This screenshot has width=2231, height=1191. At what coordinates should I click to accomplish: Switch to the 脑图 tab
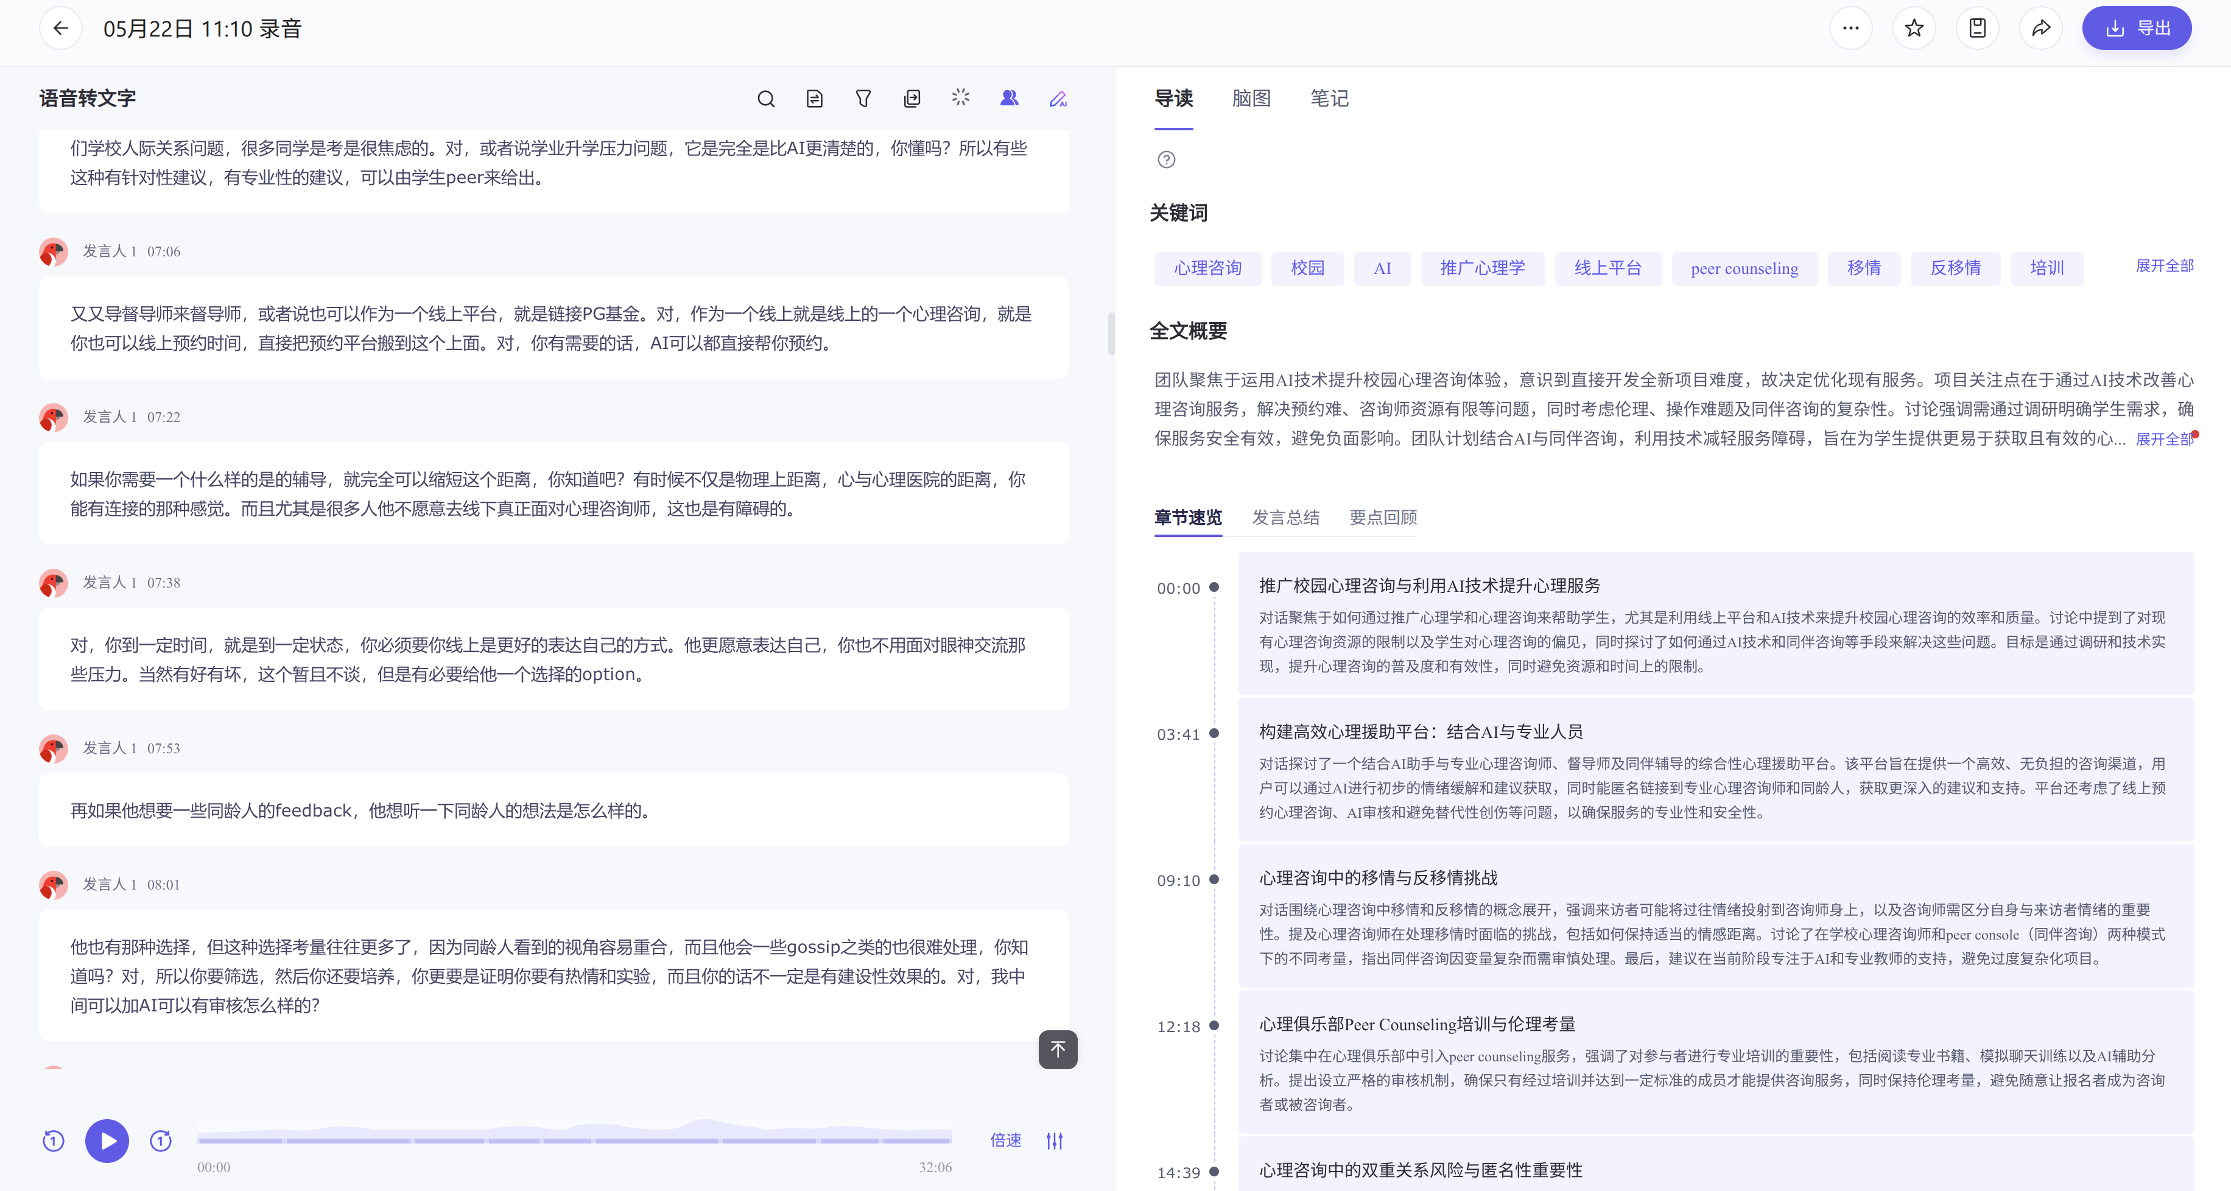pyautogui.click(x=1251, y=99)
